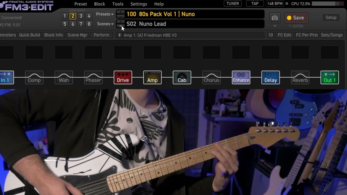Click the preset name 80s Pack Vol 1 | Nuno

click(x=167, y=14)
